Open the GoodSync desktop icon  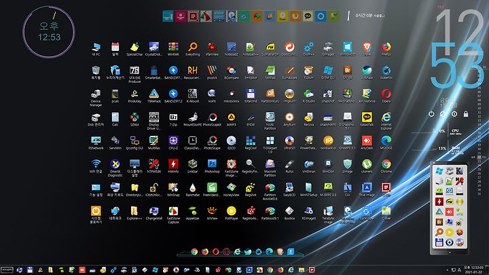(x=289, y=48)
